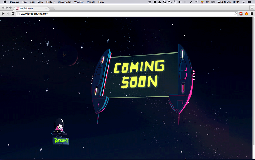Click the Wed 15 Apr 22:01 clock
255x160 pixels.
pos(228,2)
